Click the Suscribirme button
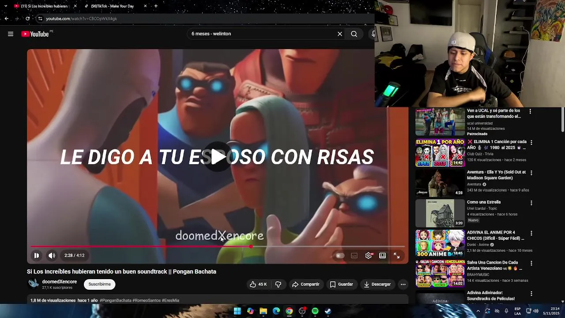 point(100,284)
